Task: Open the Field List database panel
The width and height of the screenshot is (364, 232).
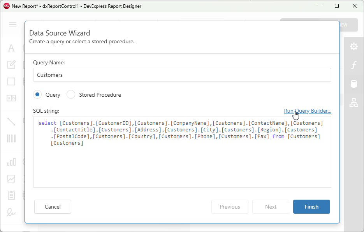Action: [354, 84]
